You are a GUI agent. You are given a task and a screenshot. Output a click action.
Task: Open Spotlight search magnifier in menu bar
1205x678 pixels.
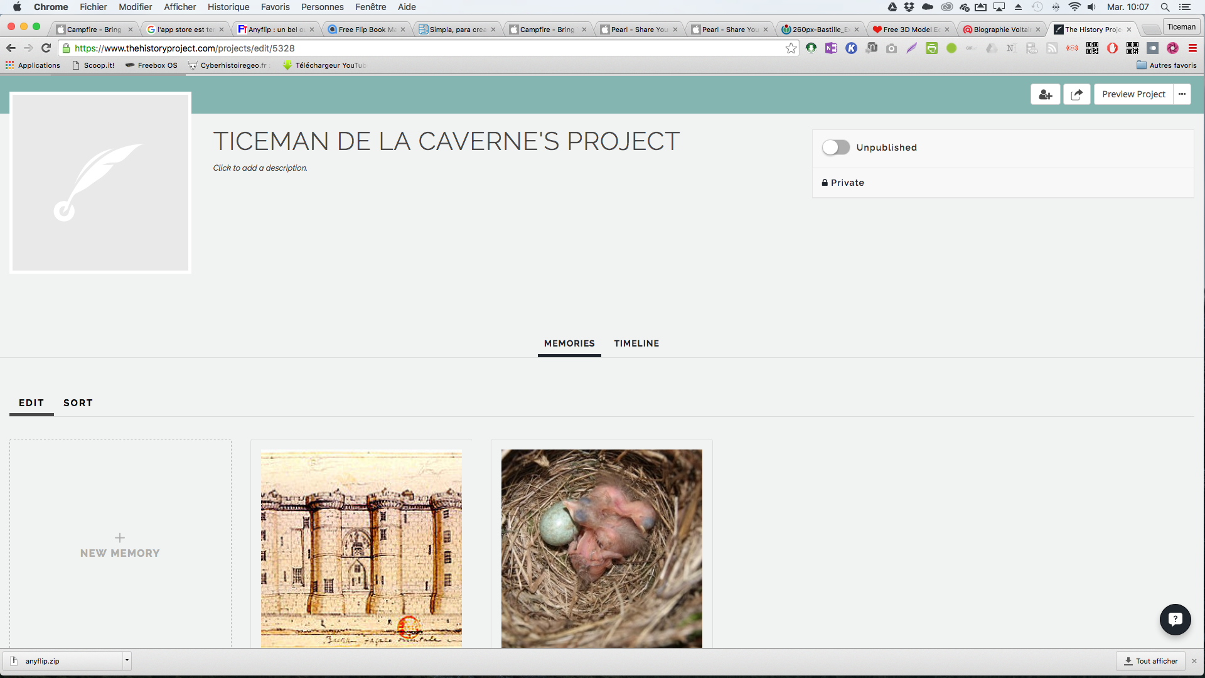coord(1165,7)
